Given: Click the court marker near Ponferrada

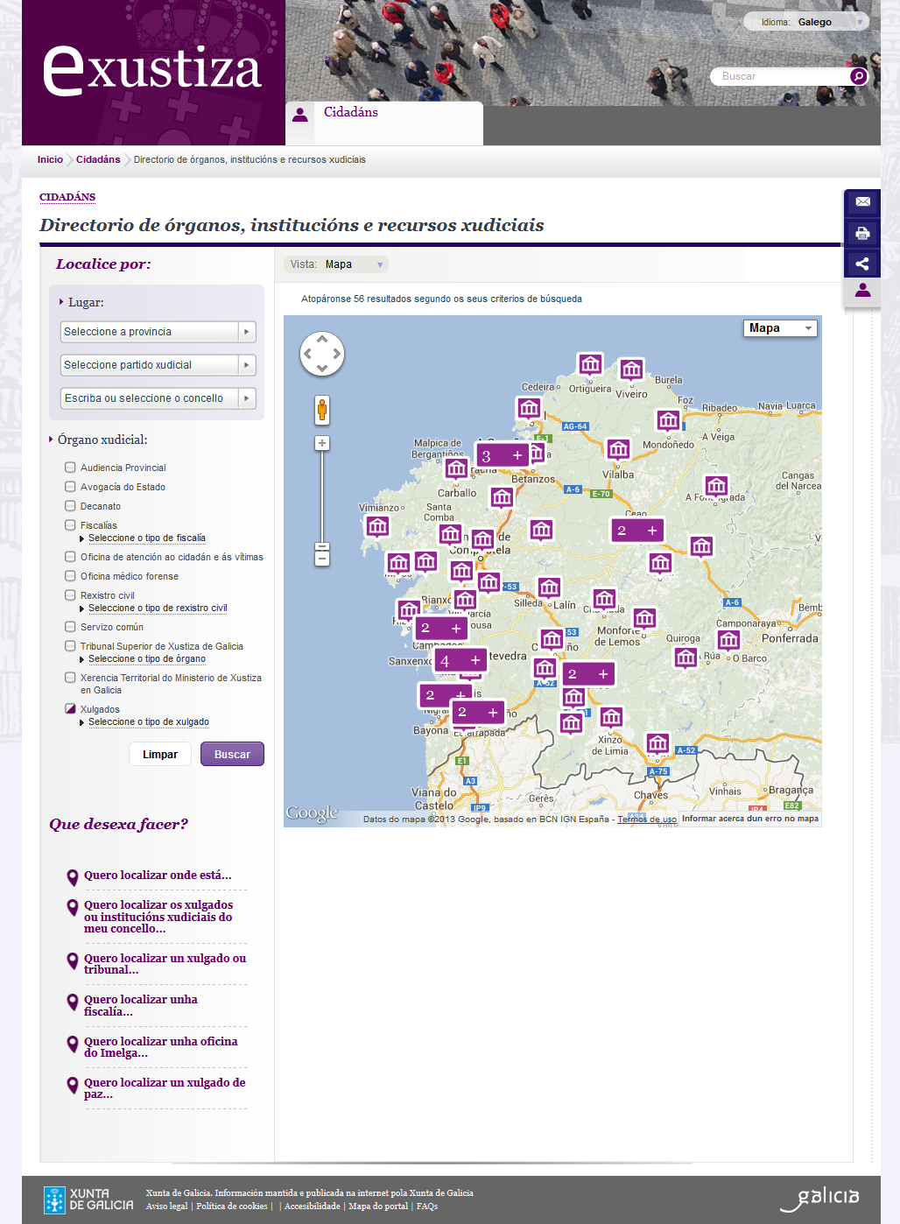Looking at the screenshot, I should [728, 640].
